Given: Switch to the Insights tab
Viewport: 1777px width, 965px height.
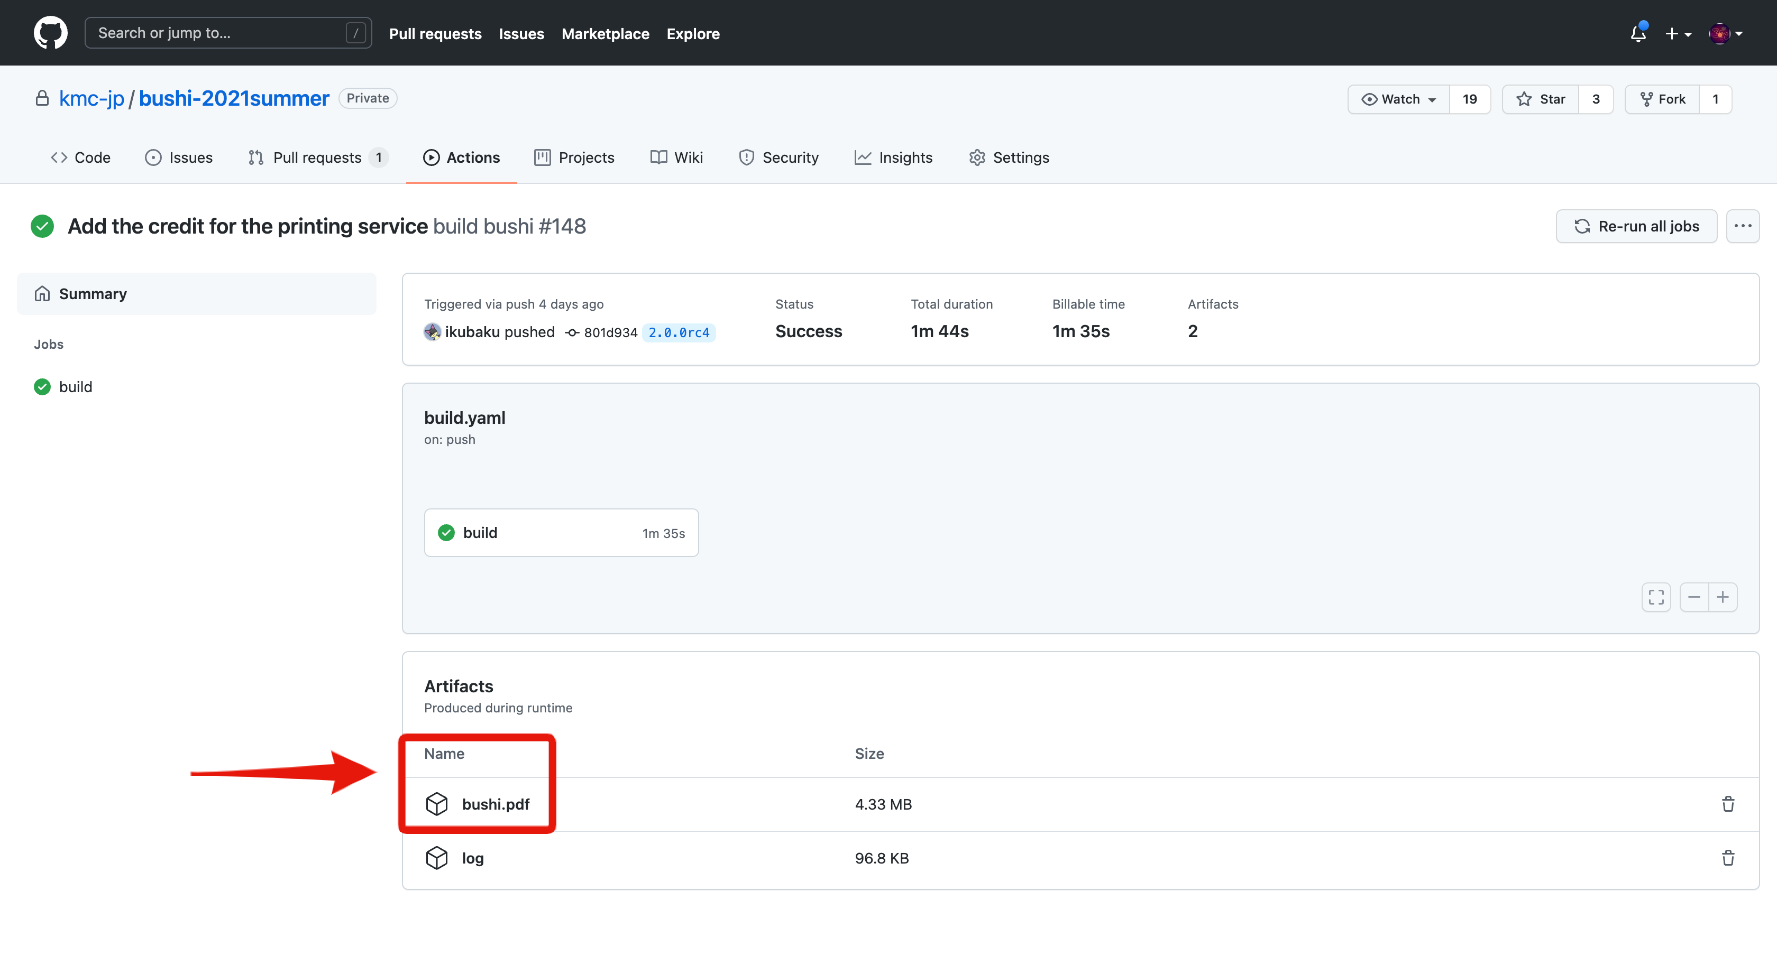Looking at the screenshot, I should [893, 157].
